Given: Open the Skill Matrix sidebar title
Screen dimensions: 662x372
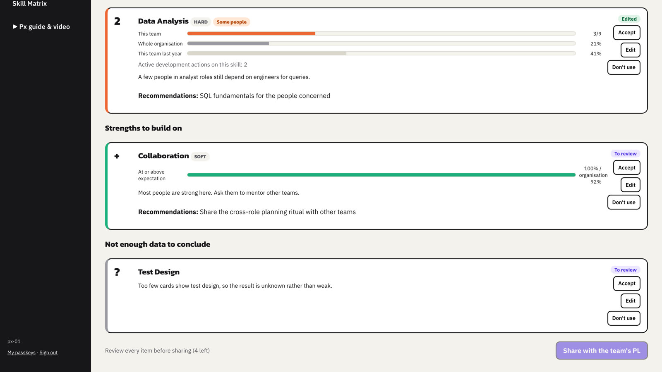Looking at the screenshot, I should point(29,4).
